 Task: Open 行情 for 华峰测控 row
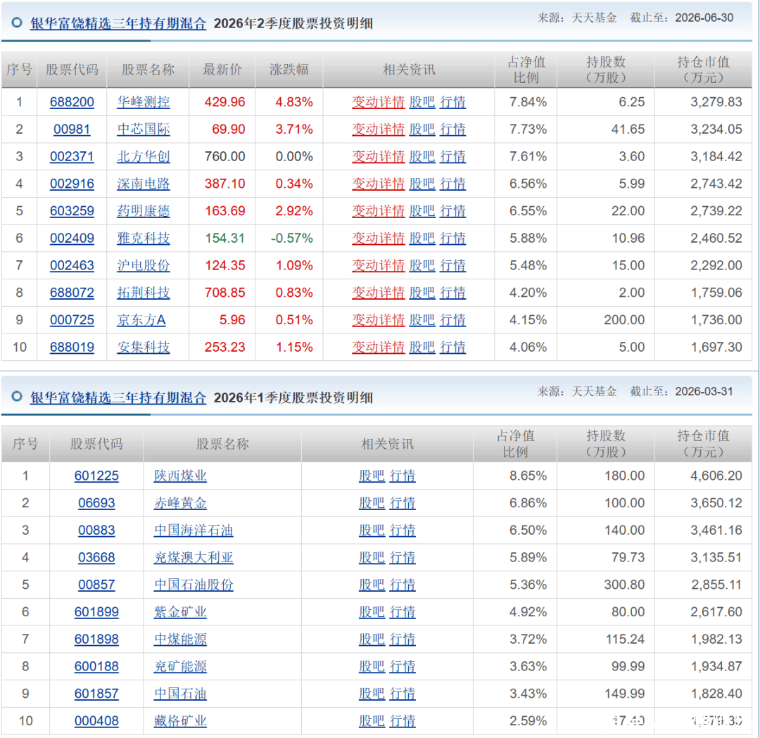coord(452,102)
